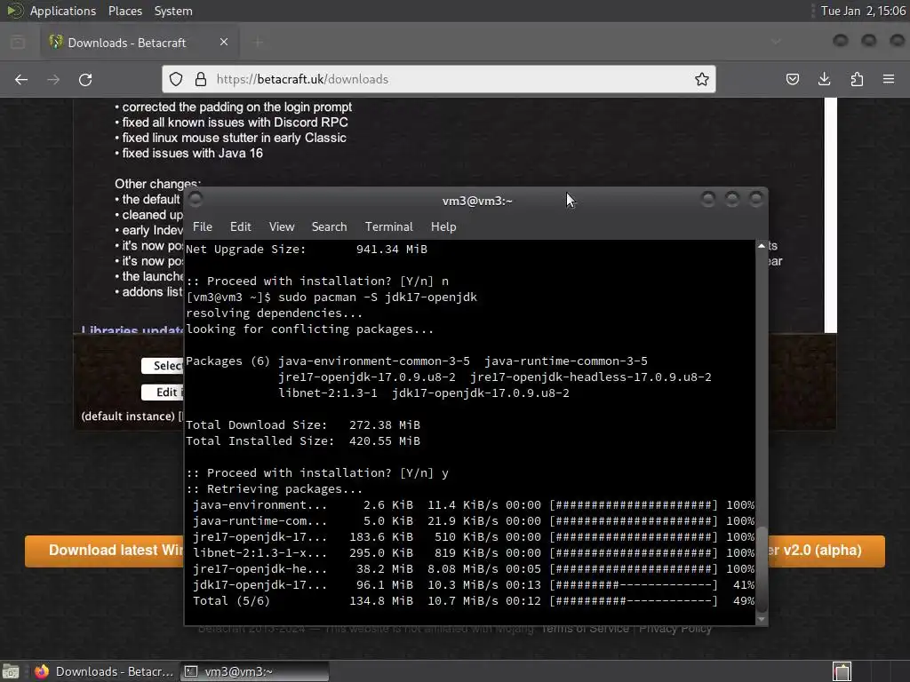The width and height of the screenshot is (910, 682).
Task: Open the terminal Edit menu
Action: click(240, 226)
